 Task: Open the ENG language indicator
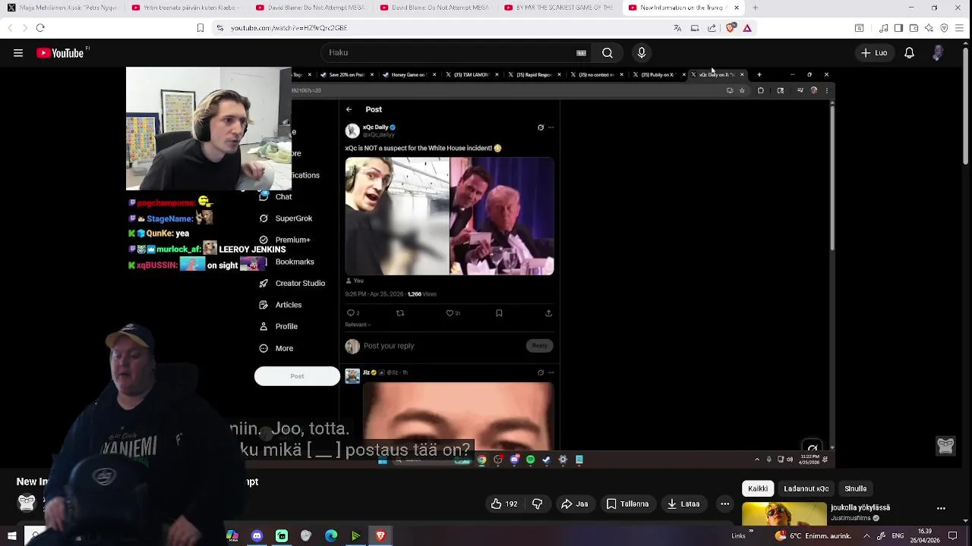(x=897, y=535)
